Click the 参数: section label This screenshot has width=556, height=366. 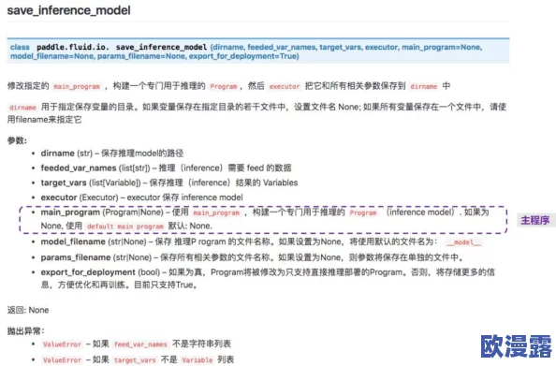[17, 140]
